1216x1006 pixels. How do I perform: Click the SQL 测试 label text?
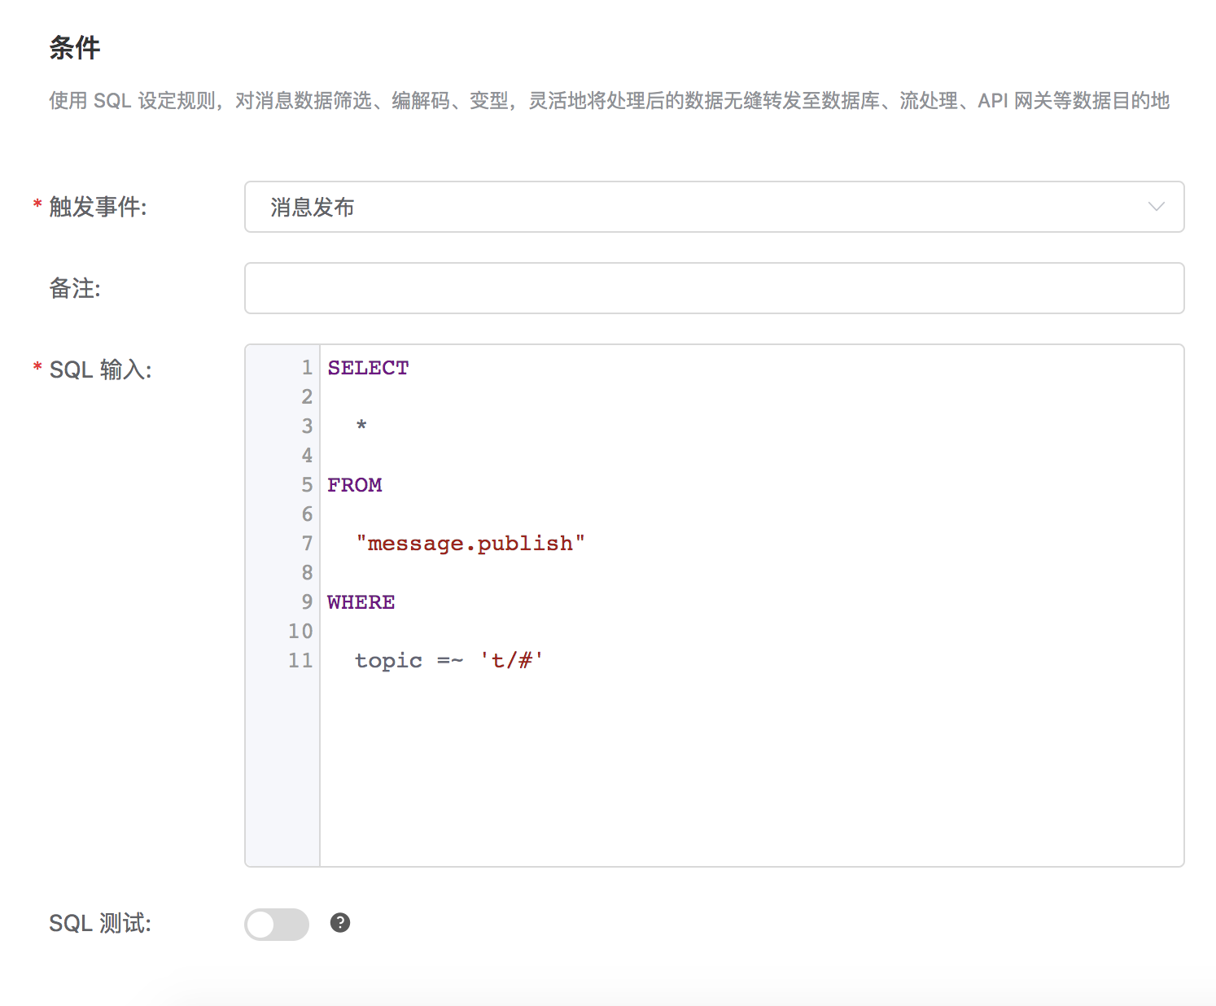(100, 923)
